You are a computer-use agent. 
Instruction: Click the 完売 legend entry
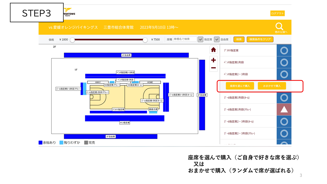click(90, 143)
